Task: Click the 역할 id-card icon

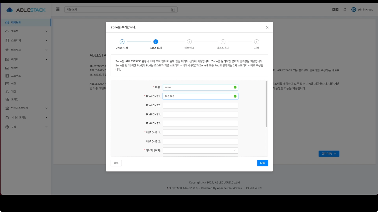Action: pos(7,84)
